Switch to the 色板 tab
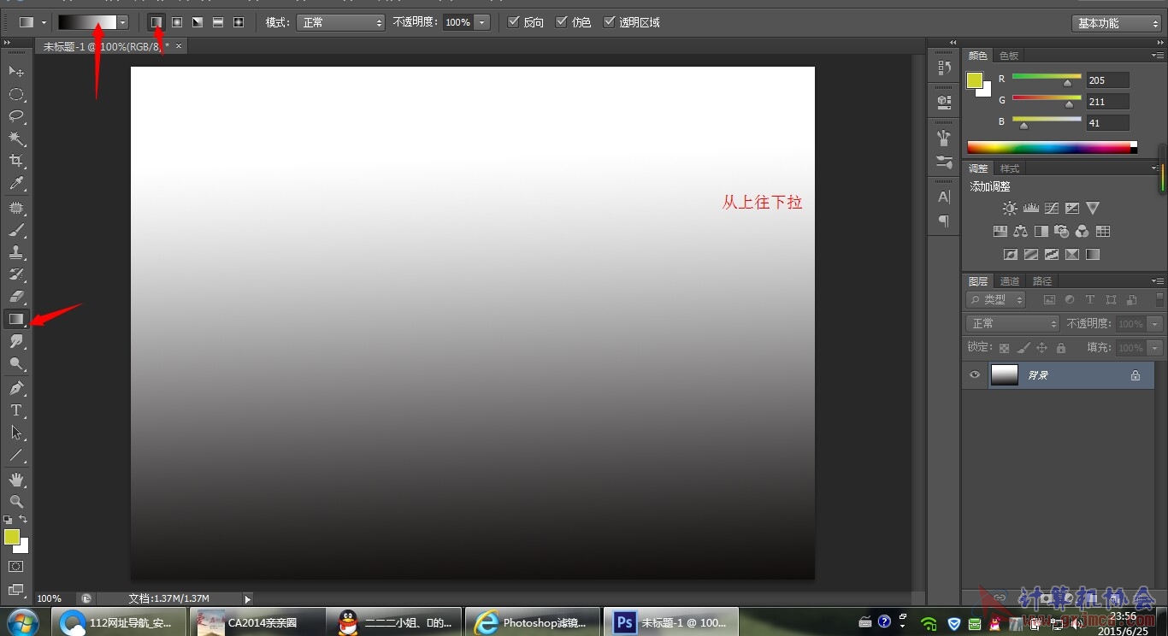Image resolution: width=1168 pixels, height=636 pixels. point(1009,56)
